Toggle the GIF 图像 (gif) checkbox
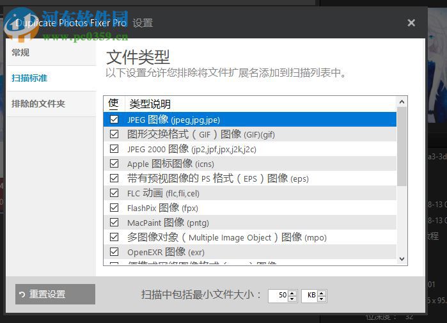 pyautogui.click(x=114, y=134)
